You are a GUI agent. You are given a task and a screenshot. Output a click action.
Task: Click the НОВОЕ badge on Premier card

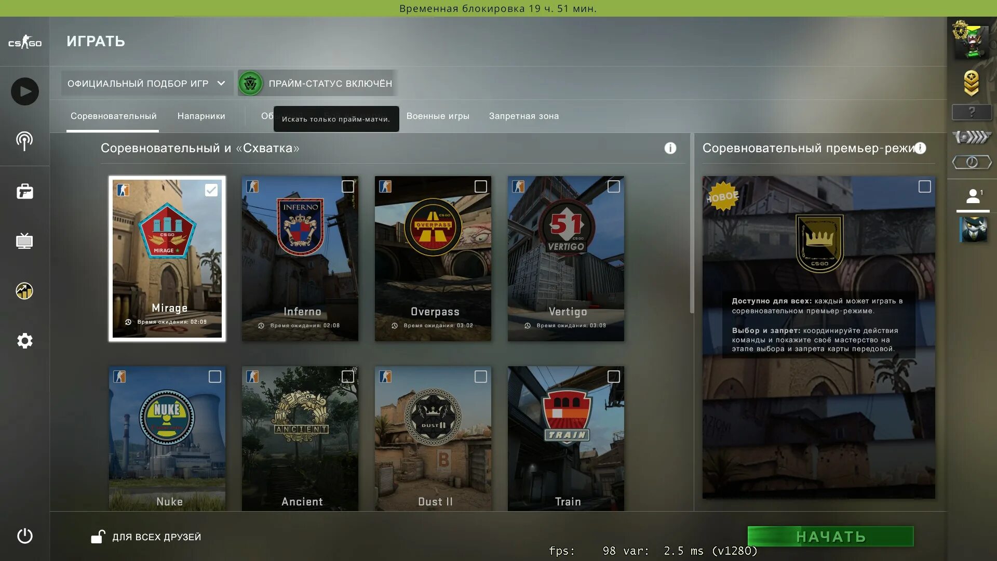click(722, 196)
